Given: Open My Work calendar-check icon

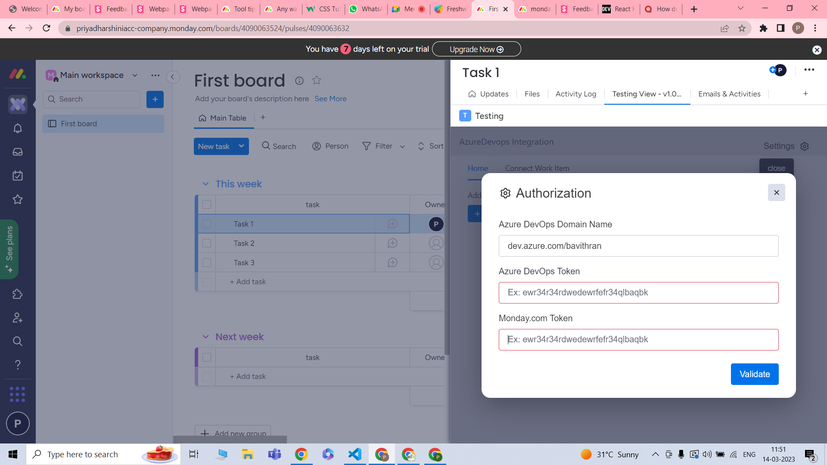Looking at the screenshot, I should (x=18, y=176).
